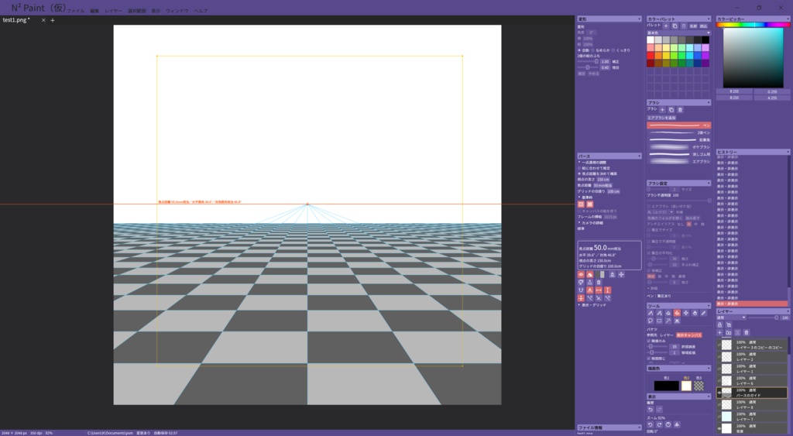Select the bucket fill tool in ツール panel
The height and width of the screenshot is (436, 793).
(x=677, y=313)
